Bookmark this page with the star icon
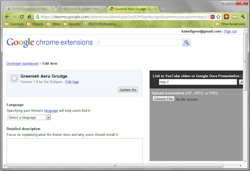250x171 pixels. tap(218, 17)
